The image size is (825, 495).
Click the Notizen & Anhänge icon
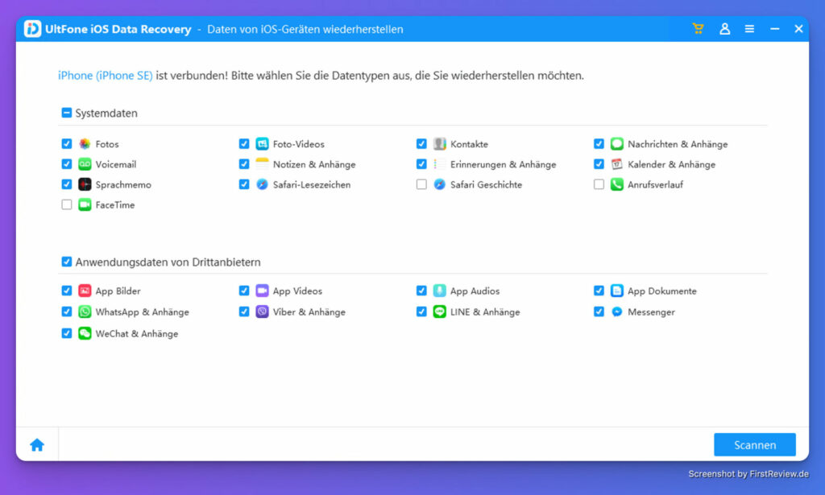[262, 164]
